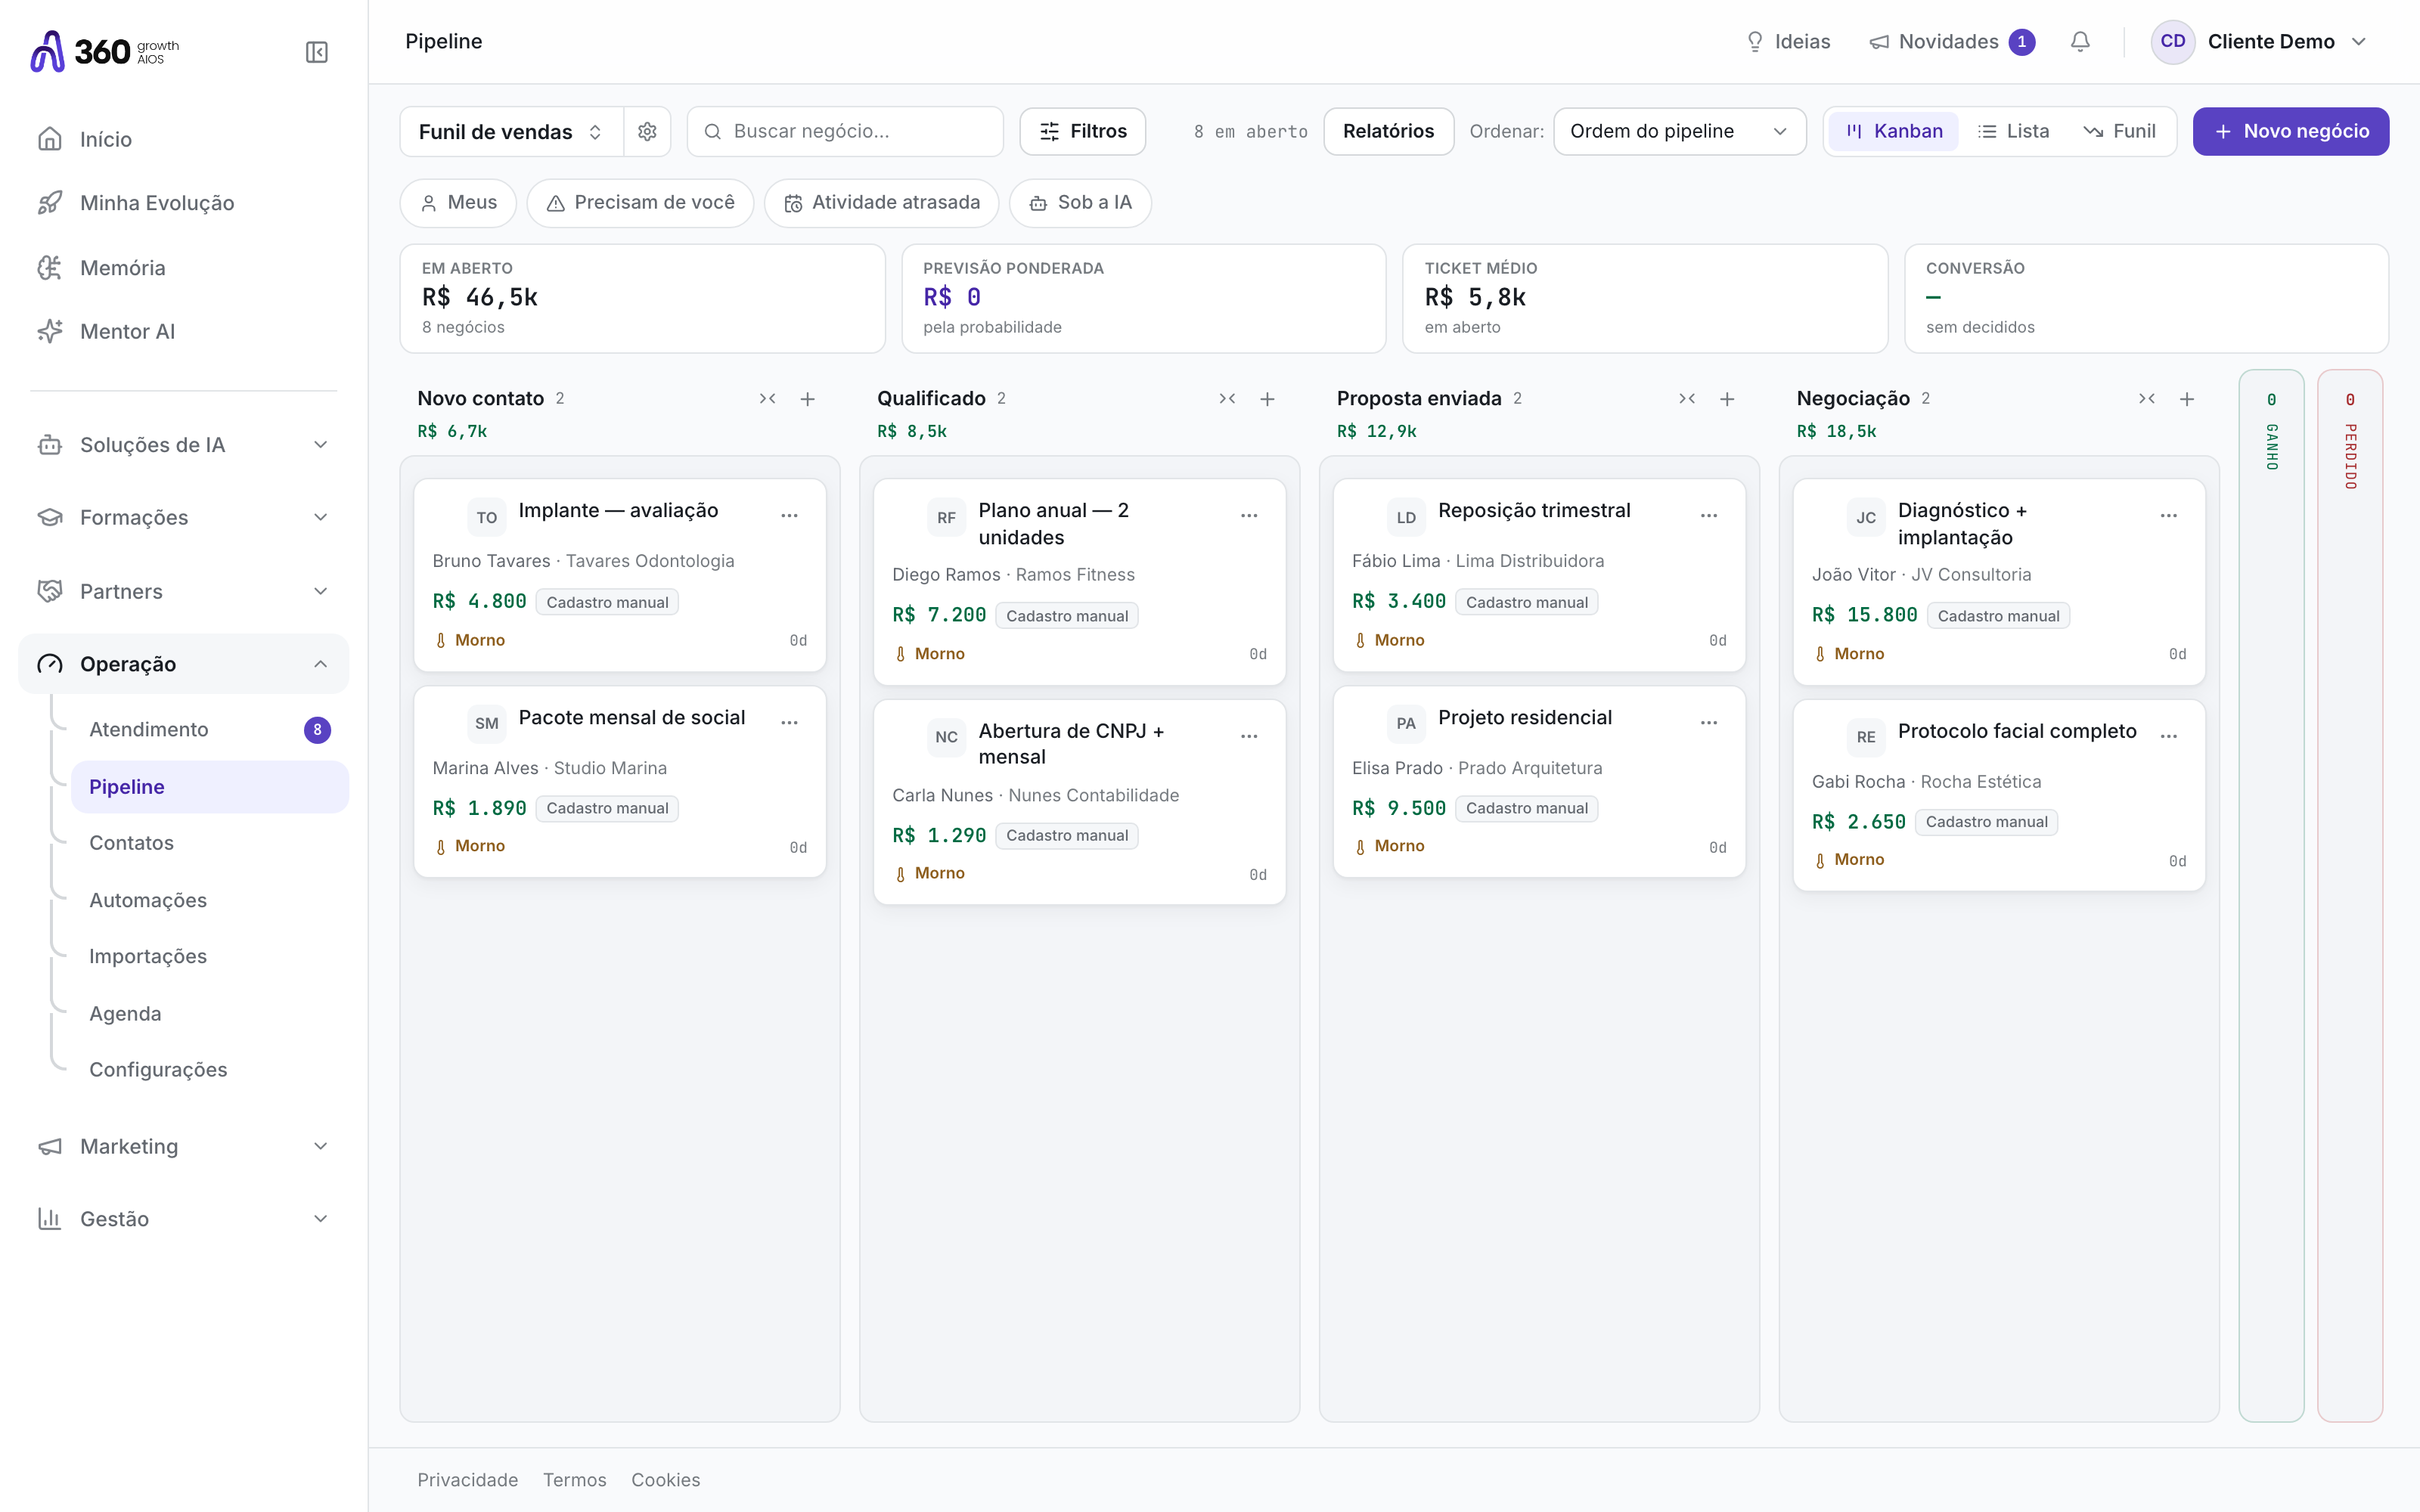The height and width of the screenshot is (1512, 2420).
Task: Click the notifications bell icon
Action: [x=2080, y=42]
